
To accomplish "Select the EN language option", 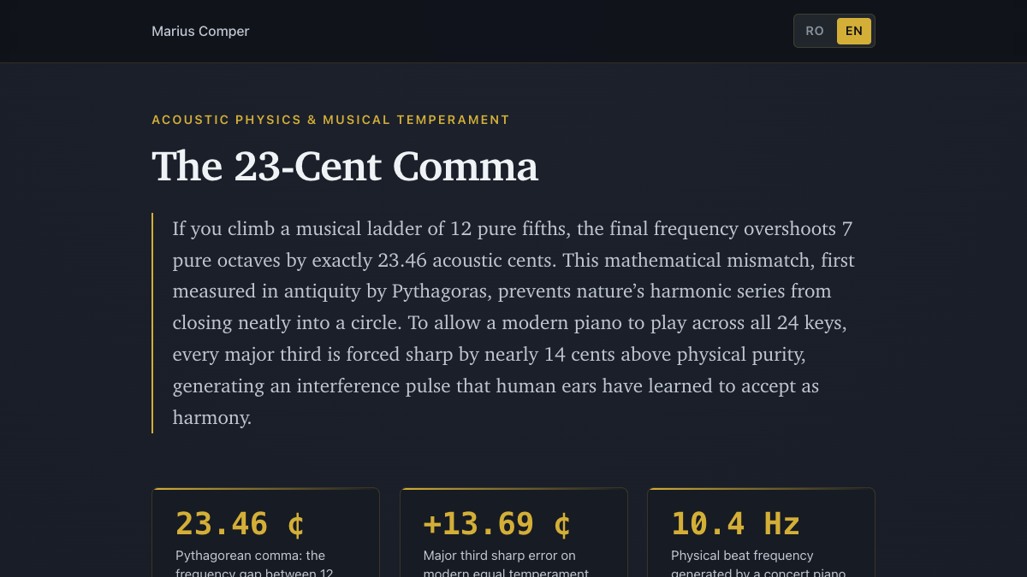I will coord(854,31).
